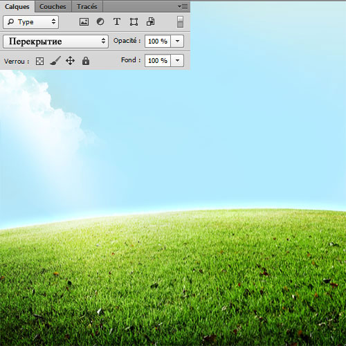Click the Opacité value field

(158, 42)
